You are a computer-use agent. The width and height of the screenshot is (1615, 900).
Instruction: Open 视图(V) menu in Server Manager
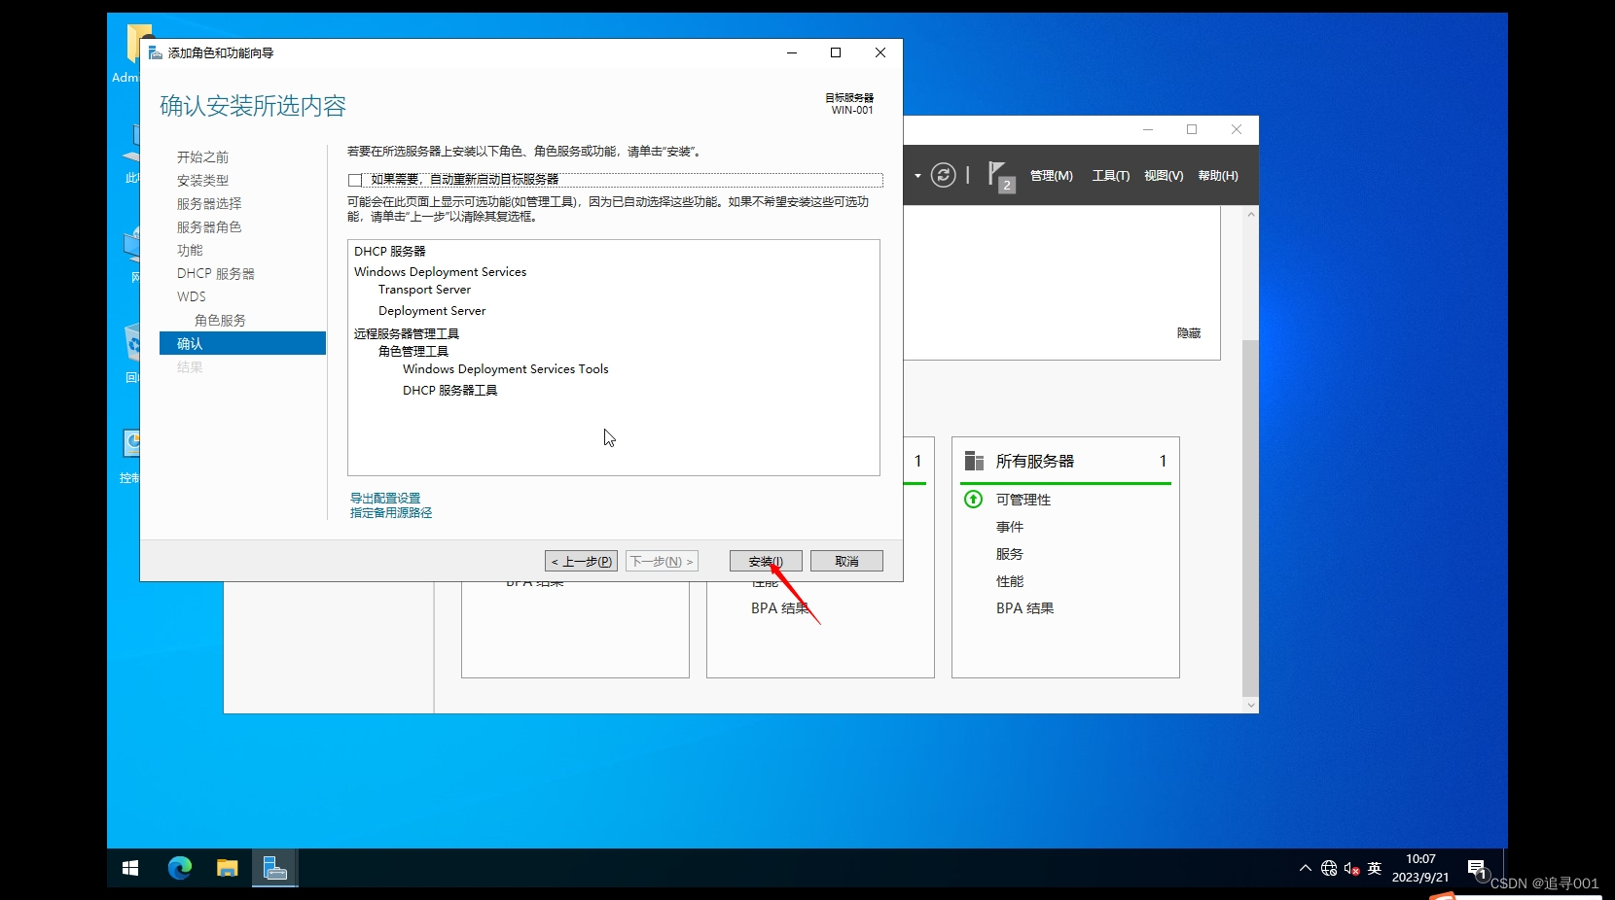1164,176
